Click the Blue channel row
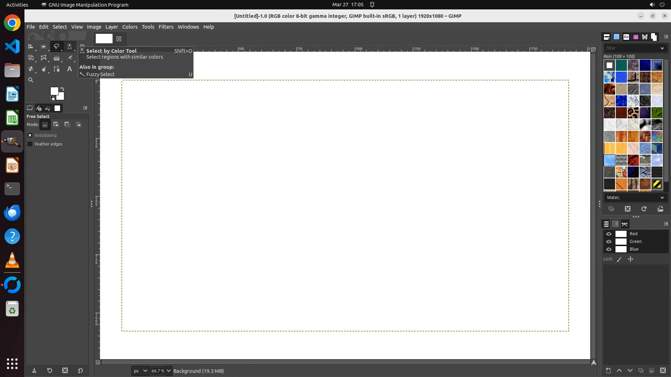 [634, 249]
